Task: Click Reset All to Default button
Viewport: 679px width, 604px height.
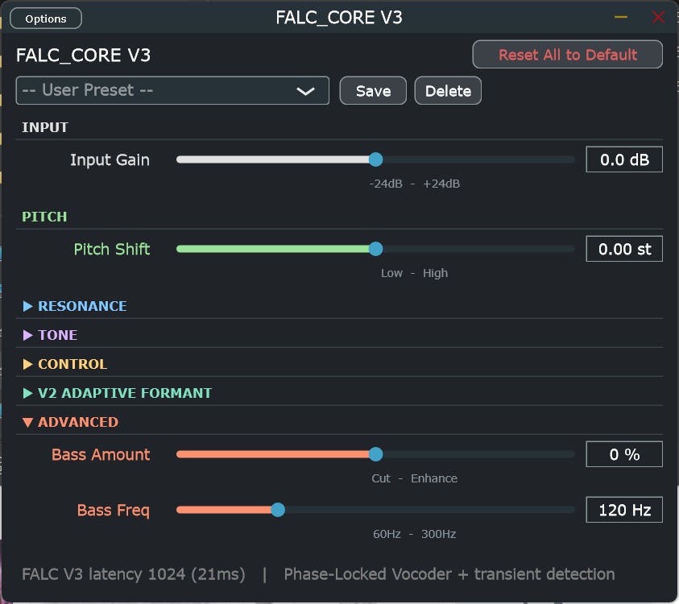Action: pyautogui.click(x=567, y=55)
